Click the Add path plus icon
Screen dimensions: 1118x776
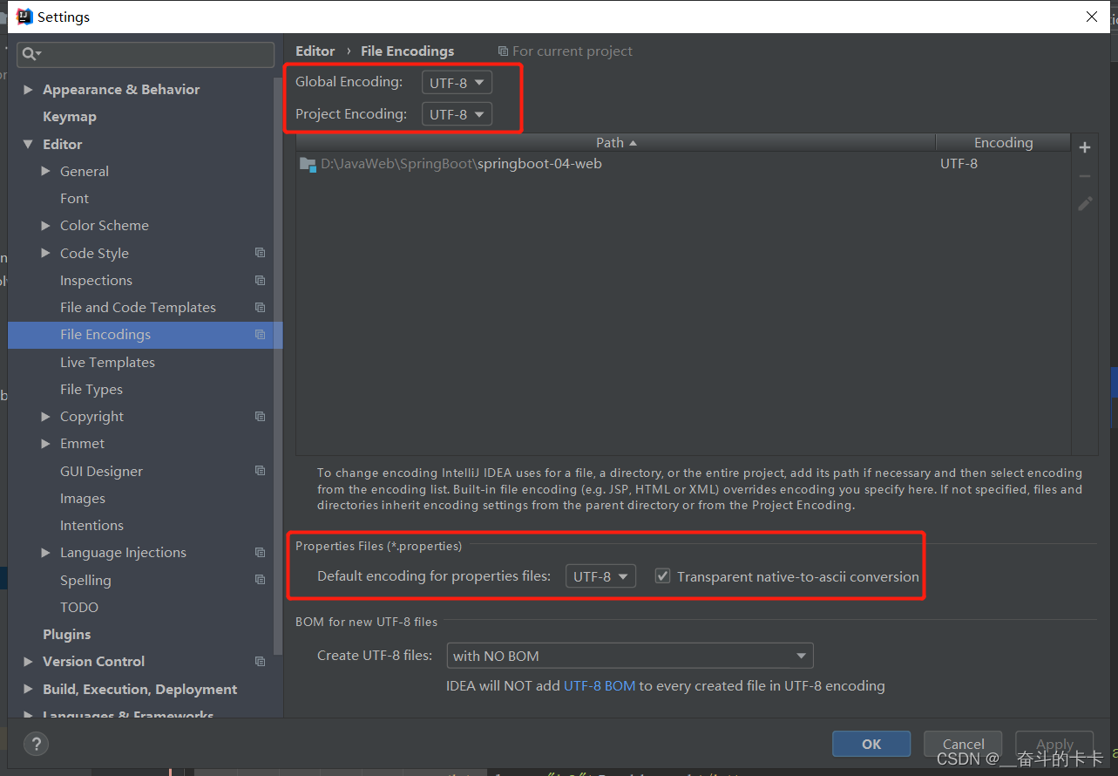(1085, 147)
